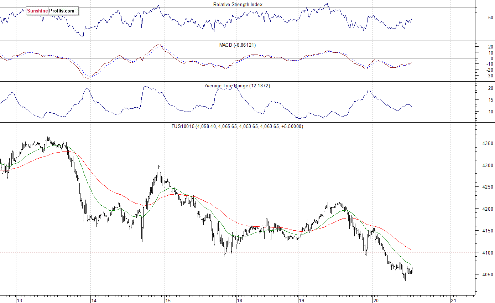Click the MACD axis value -20
Image resolution: width=495 pixels, height=303 pixels.
click(x=490, y=70)
